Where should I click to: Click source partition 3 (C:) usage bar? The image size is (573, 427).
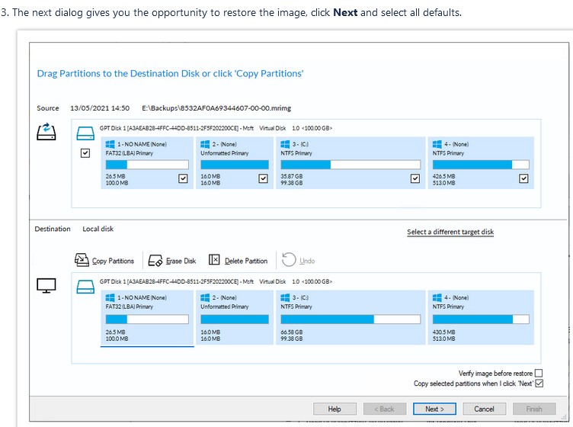[x=351, y=165]
